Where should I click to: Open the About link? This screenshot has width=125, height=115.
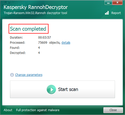point(8,110)
